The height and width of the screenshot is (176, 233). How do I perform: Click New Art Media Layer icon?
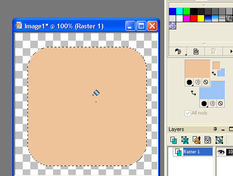(196, 140)
